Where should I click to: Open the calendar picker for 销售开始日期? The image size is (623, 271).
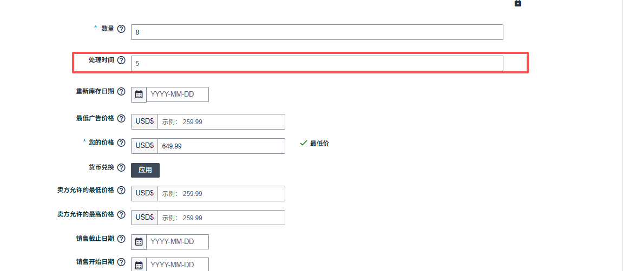click(139, 265)
